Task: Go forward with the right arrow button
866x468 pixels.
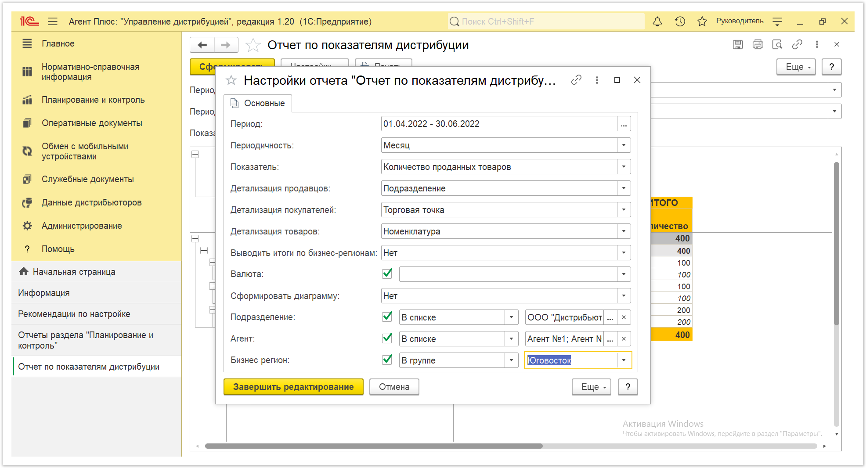Action: (226, 45)
